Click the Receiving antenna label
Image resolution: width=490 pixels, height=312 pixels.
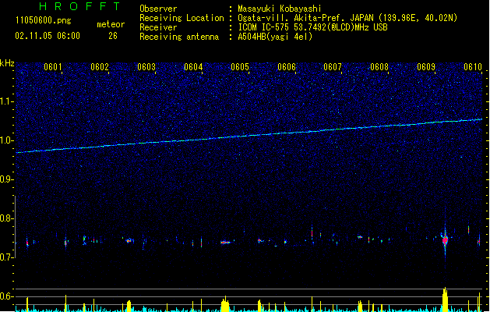pyautogui.click(x=179, y=37)
